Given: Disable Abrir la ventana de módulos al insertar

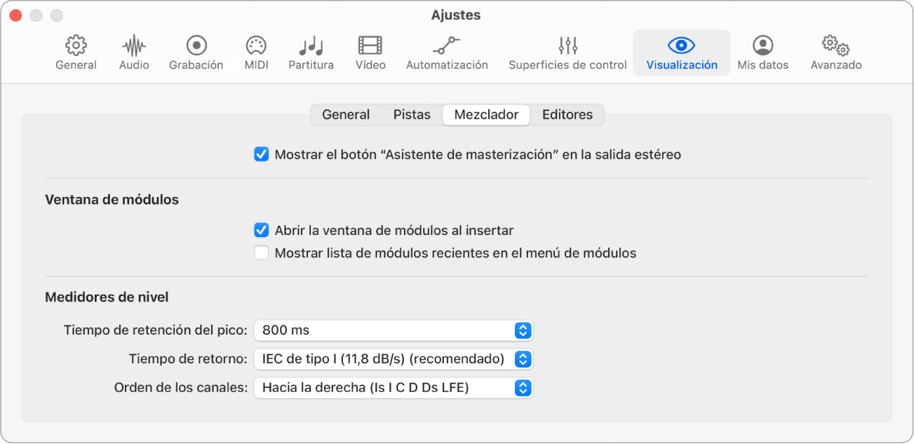Looking at the screenshot, I should pos(262,230).
